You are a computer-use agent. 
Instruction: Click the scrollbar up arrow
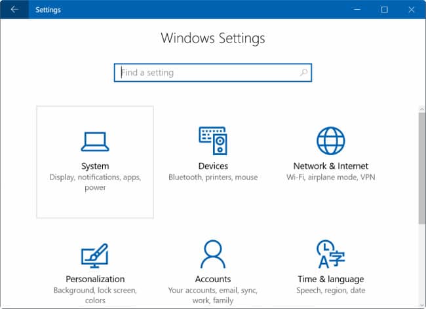[422, 109]
